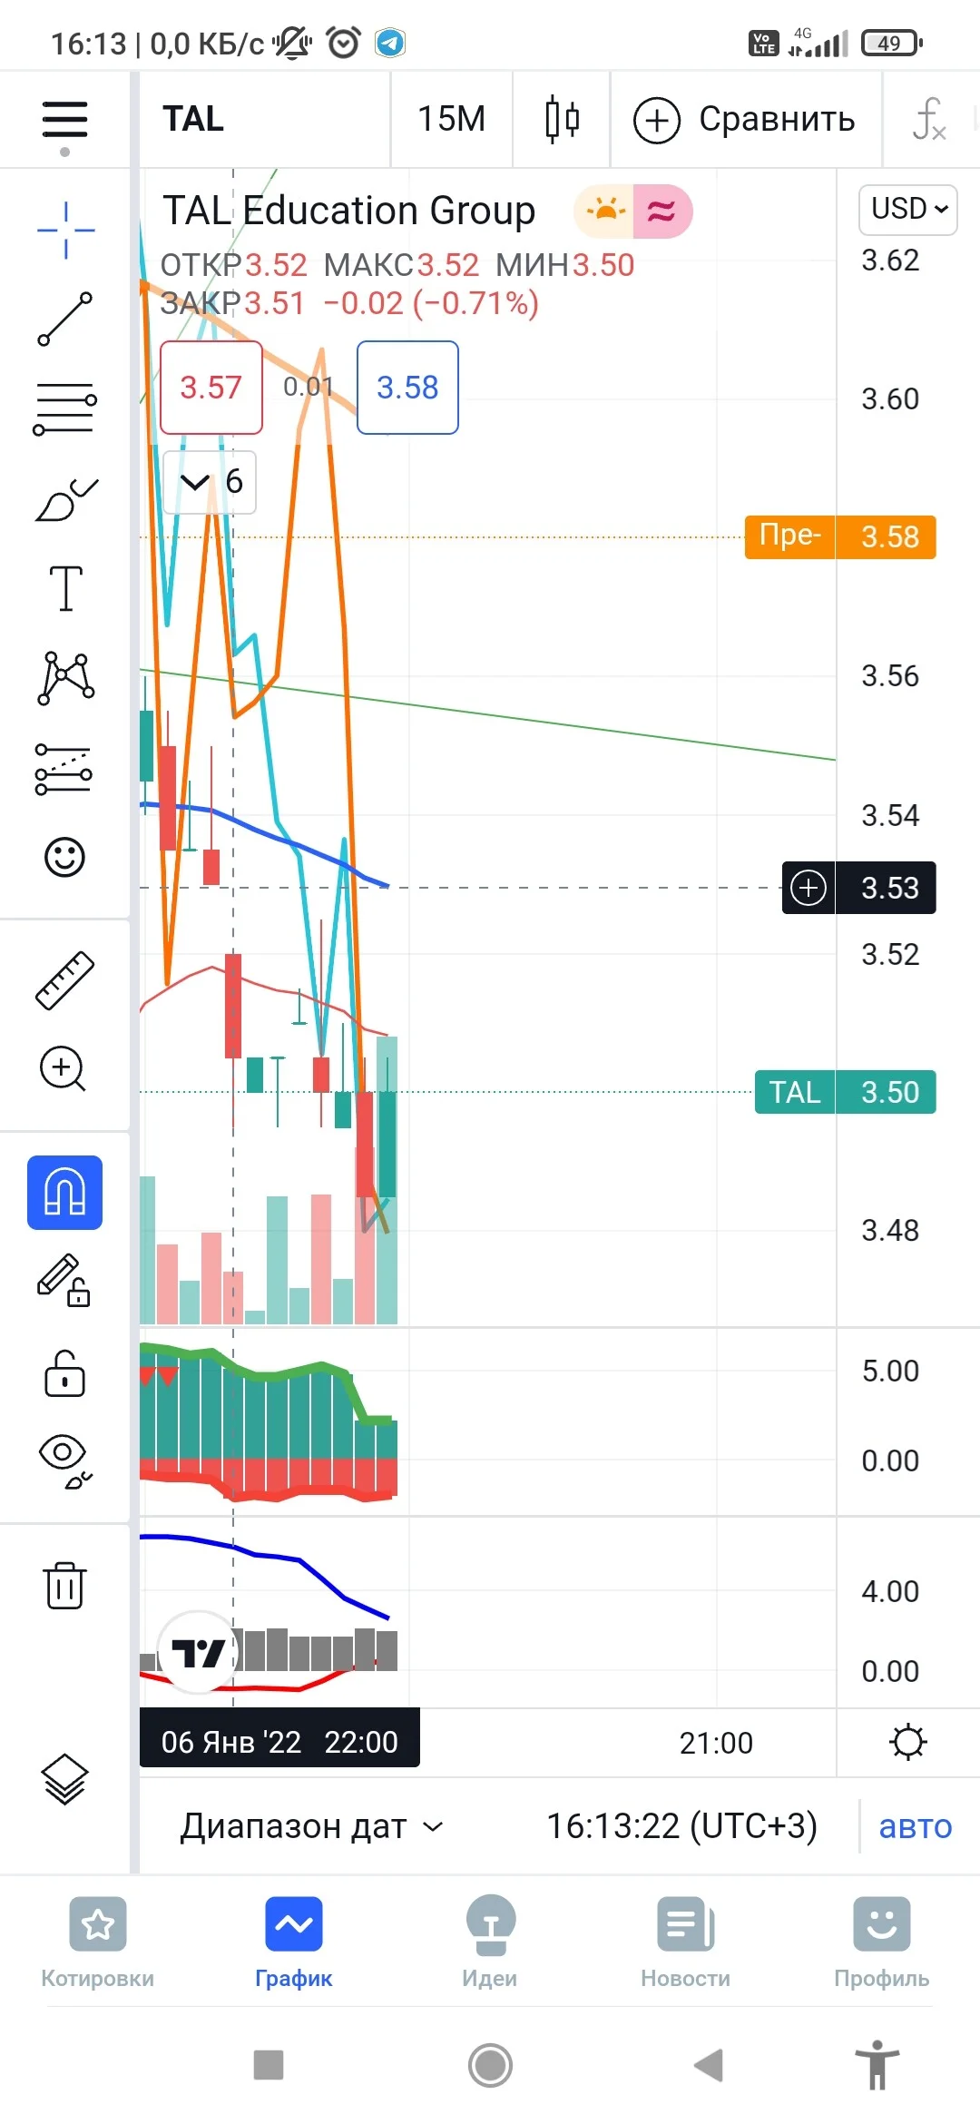
Task: Tap the Сравнить compare button
Action: point(744,119)
